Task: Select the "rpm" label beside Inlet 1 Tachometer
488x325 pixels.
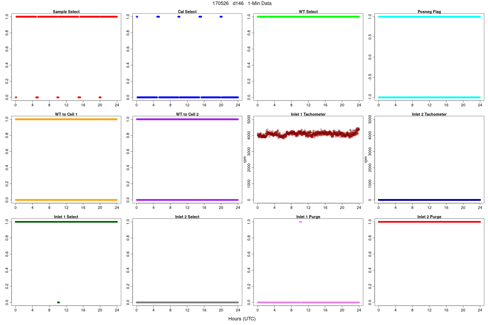Action: [x=245, y=160]
